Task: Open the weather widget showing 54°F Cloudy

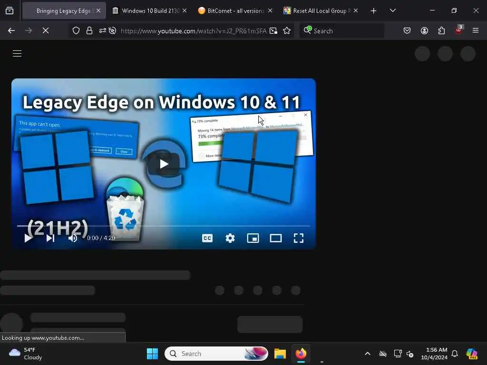Action: [26, 354]
